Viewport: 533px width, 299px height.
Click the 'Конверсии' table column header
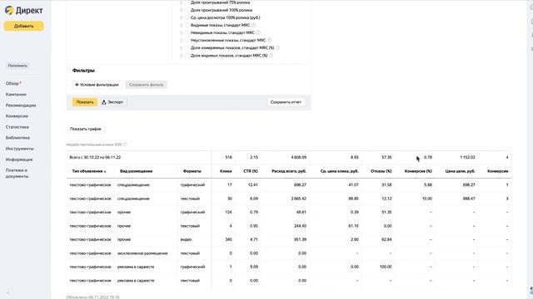[498, 172]
